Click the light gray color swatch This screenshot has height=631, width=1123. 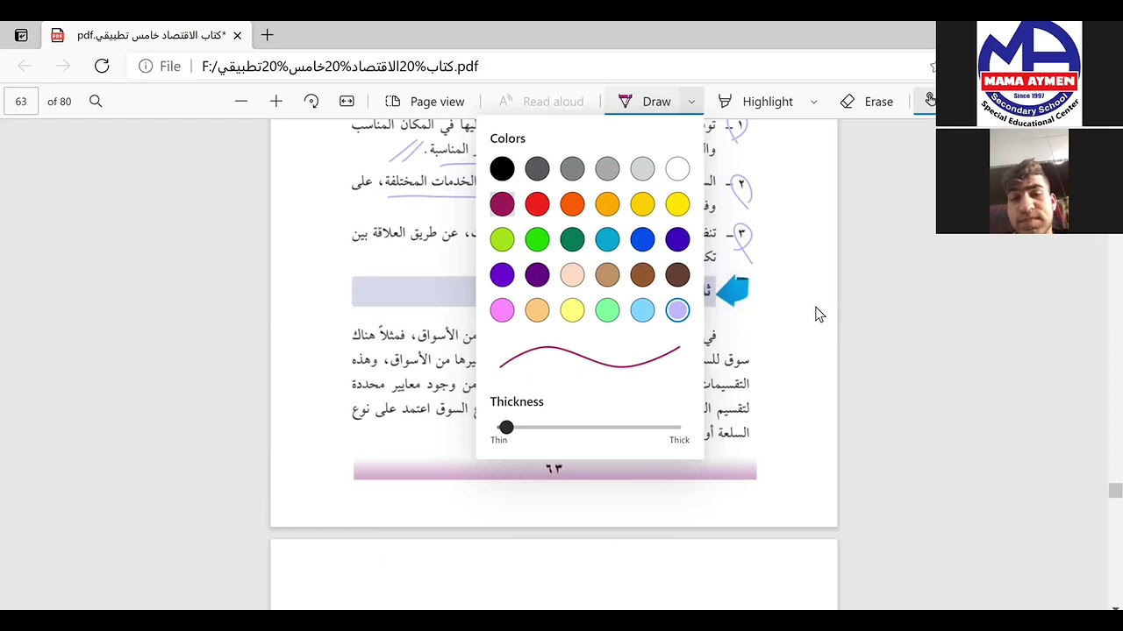coord(642,169)
